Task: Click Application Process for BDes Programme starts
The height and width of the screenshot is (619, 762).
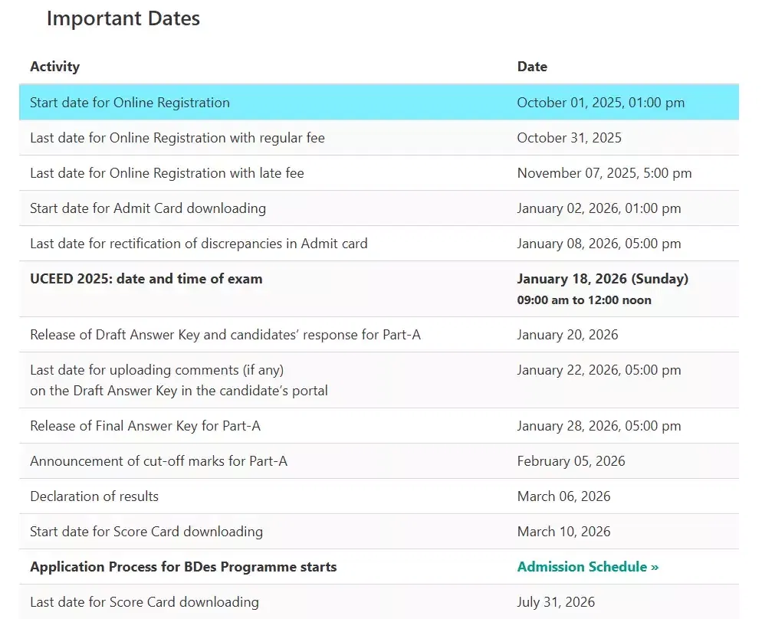Action: tap(183, 567)
